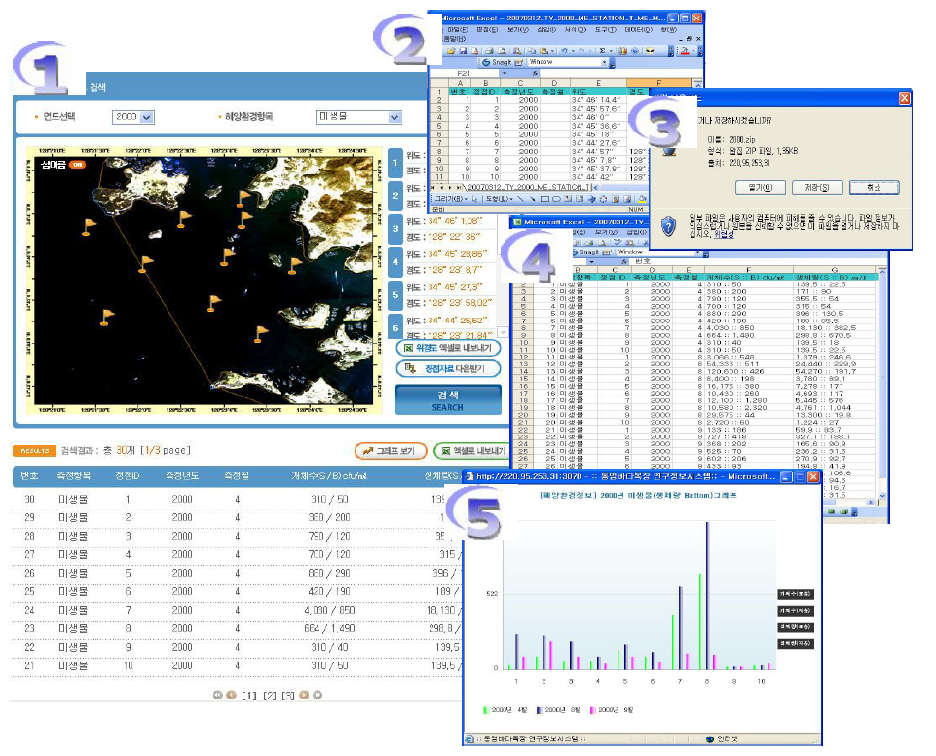Open the 보기(V) menu in Excel
Viewport: 936px width, 756px height.
[517, 29]
